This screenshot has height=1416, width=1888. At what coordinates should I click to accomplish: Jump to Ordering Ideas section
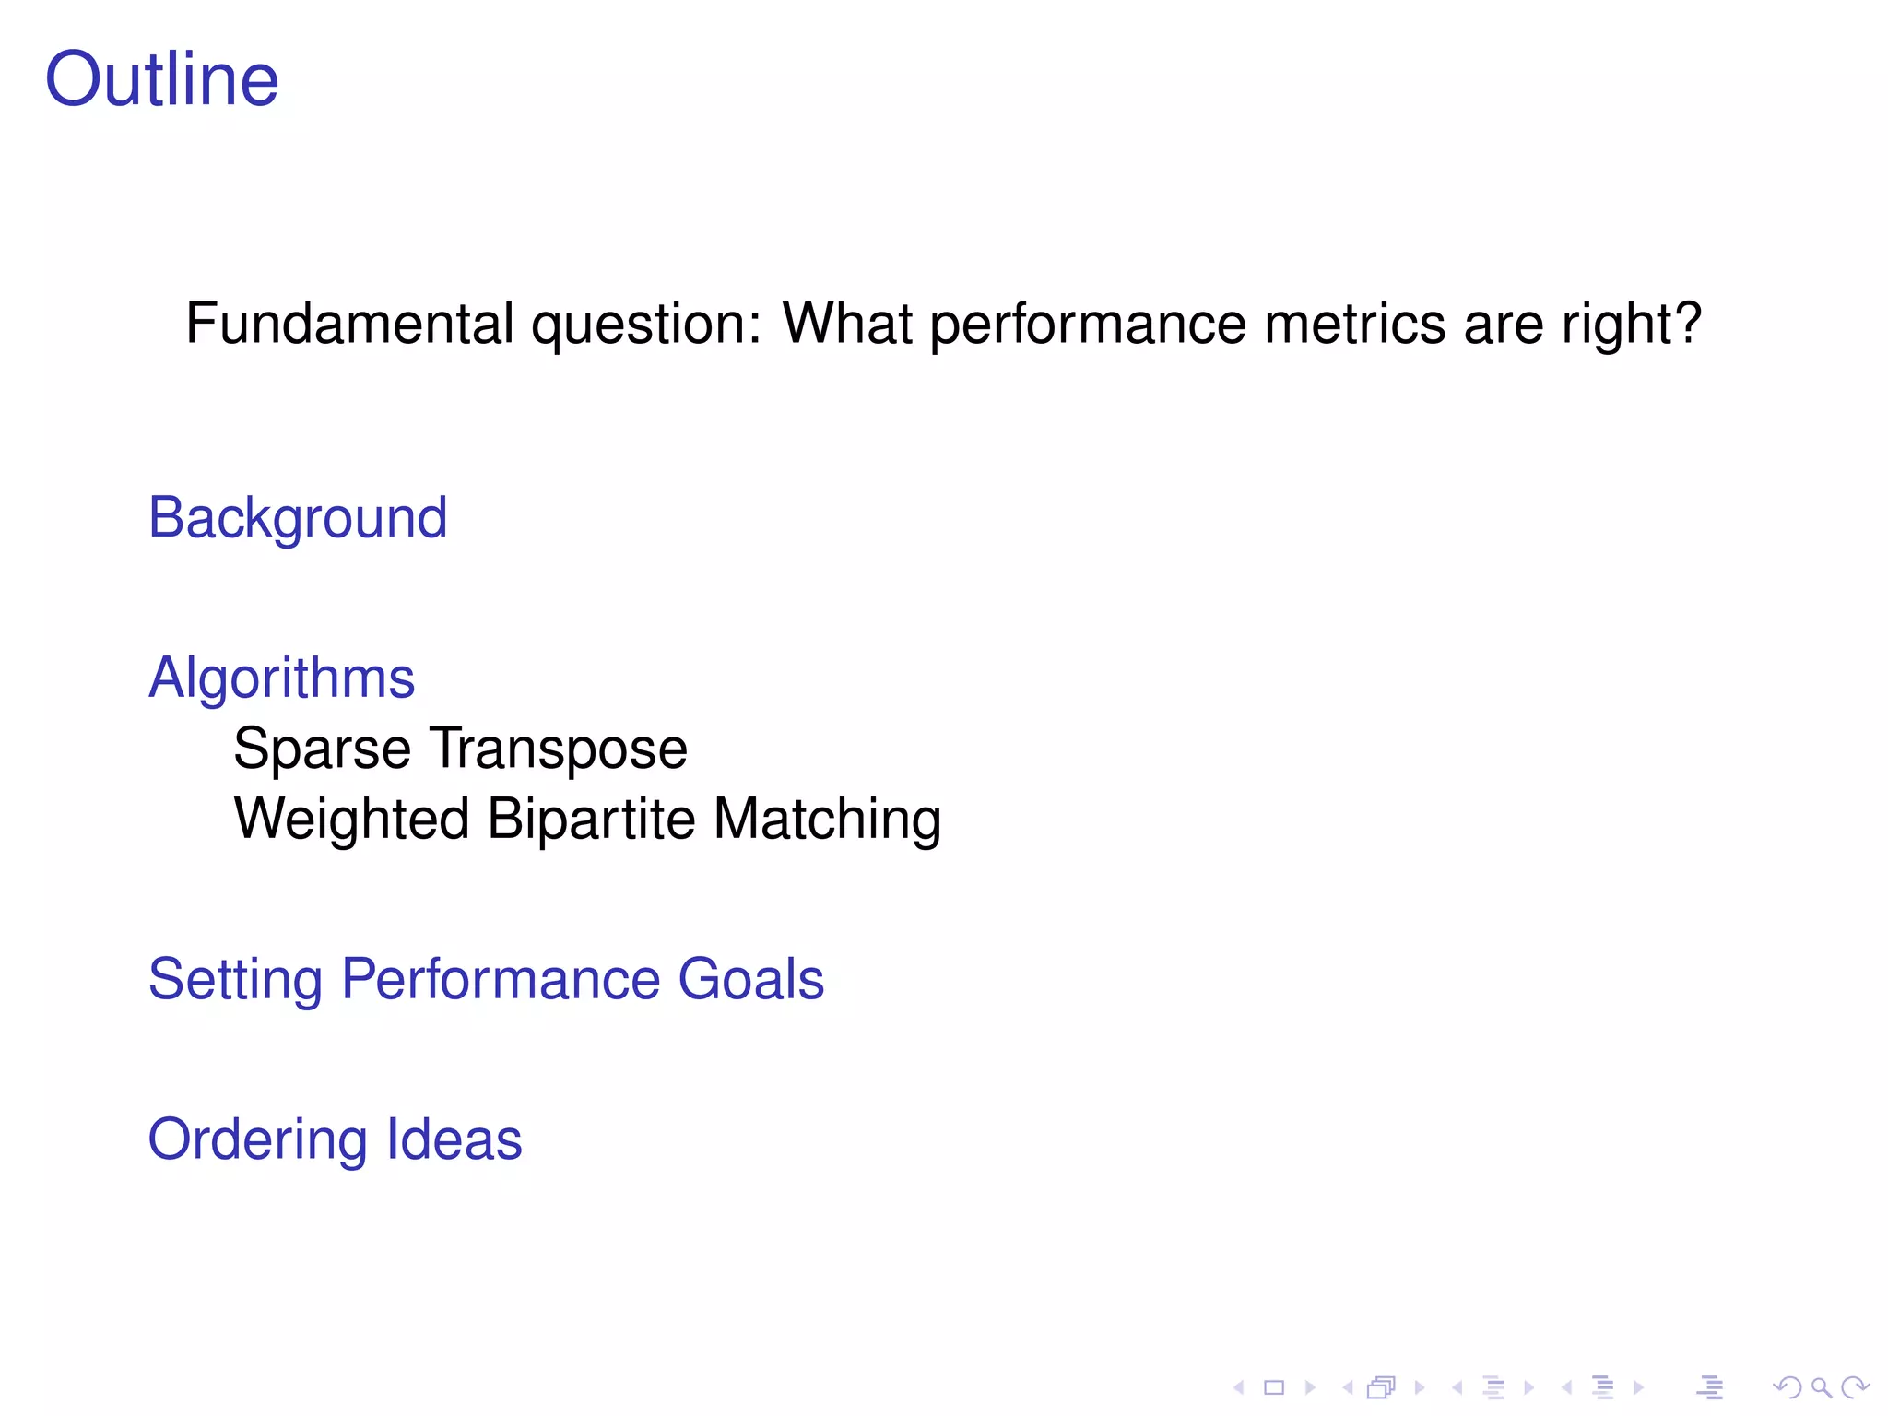[x=335, y=1139]
